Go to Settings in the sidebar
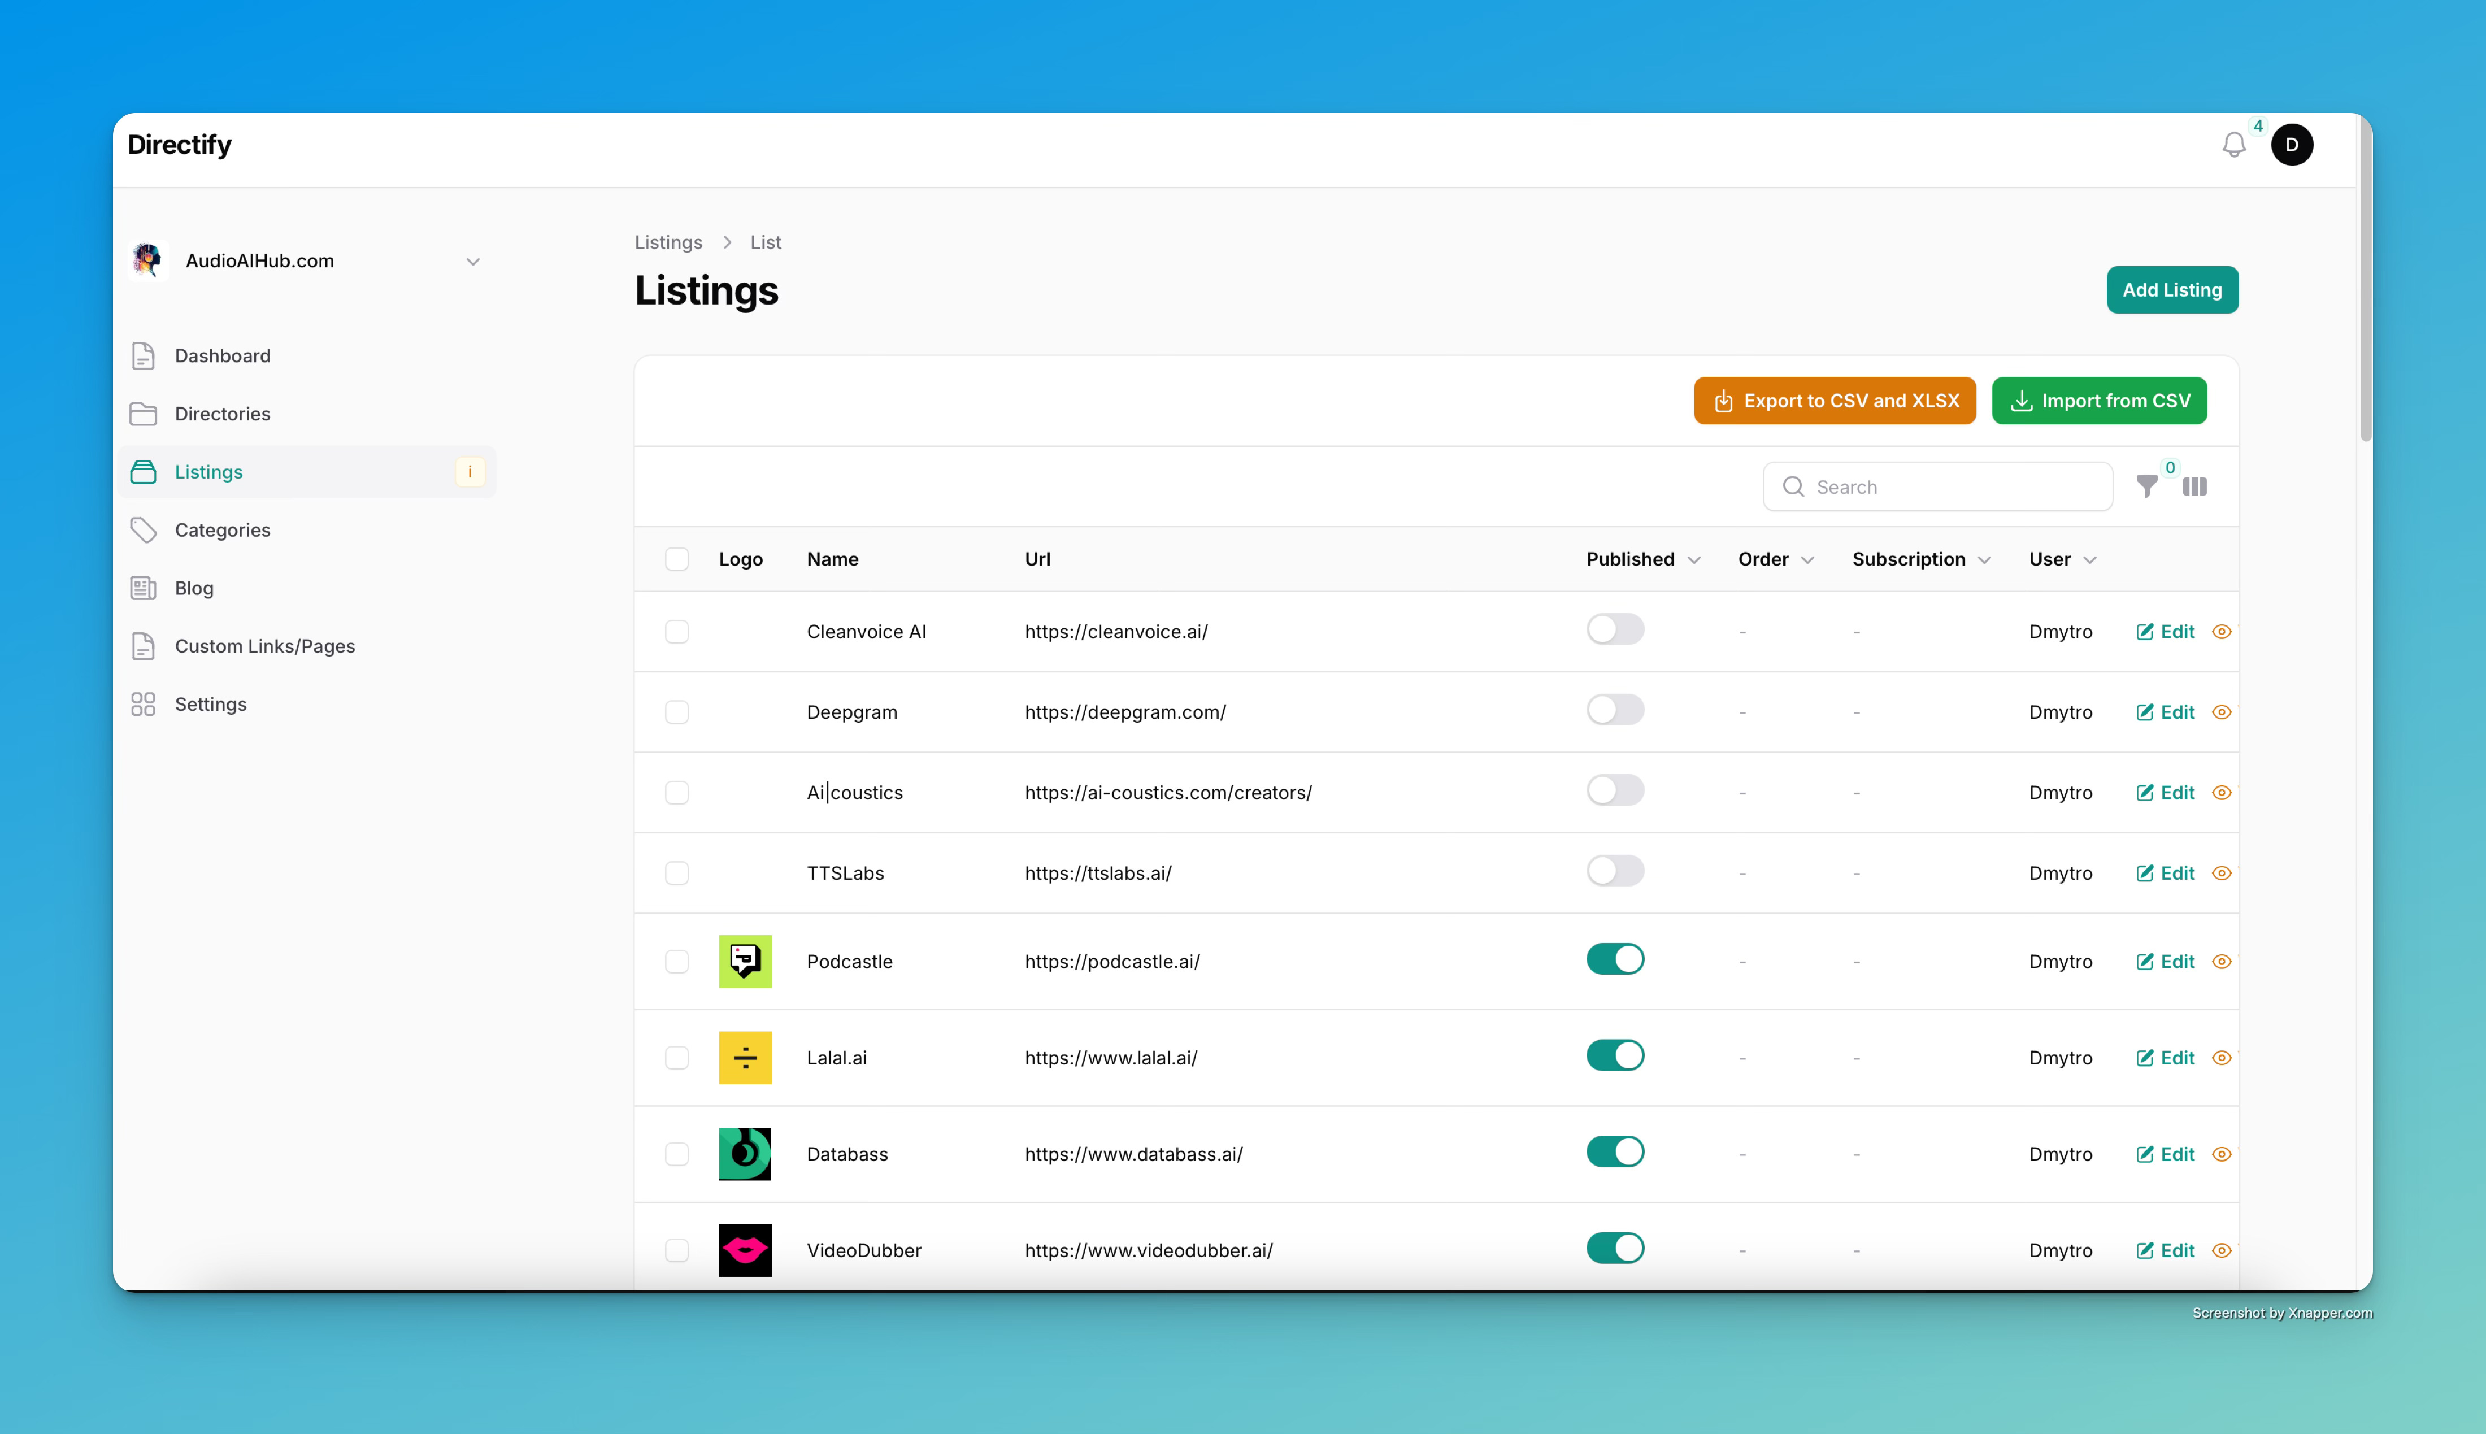The image size is (2486, 1434). pos(211,704)
